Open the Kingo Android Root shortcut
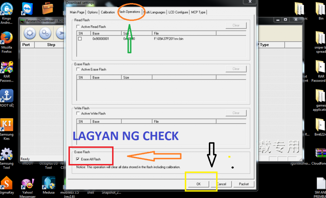This screenshot has height=198, width=326. tap(7, 10)
